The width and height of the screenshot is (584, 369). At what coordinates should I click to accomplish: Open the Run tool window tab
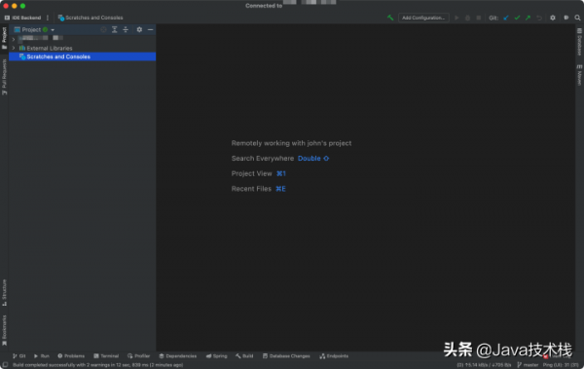click(x=41, y=356)
